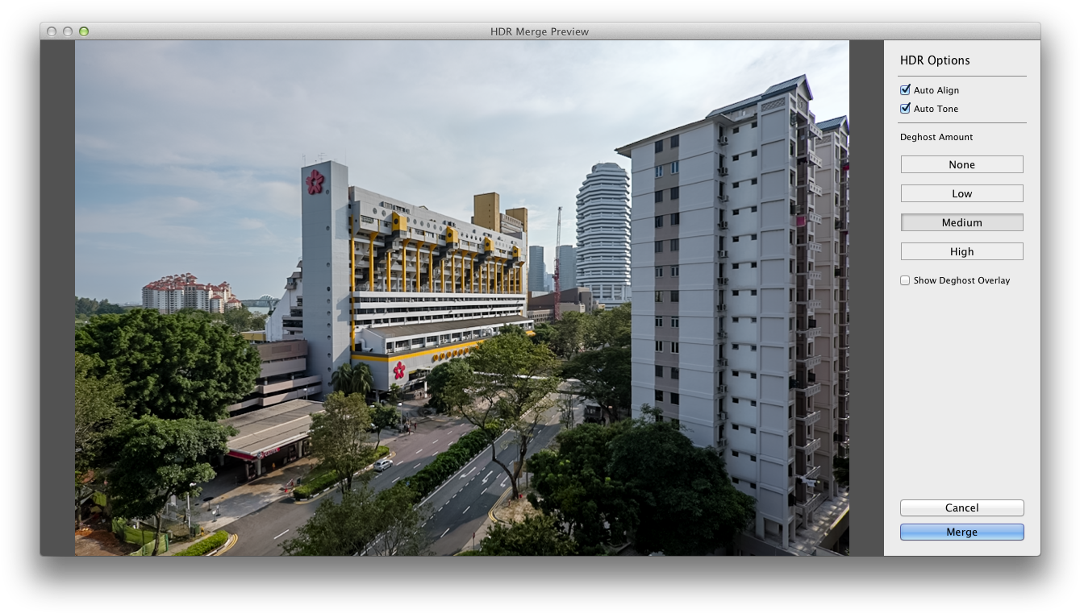Click the HDR Options heading
This screenshot has height=613, width=1080.
[x=934, y=60]
